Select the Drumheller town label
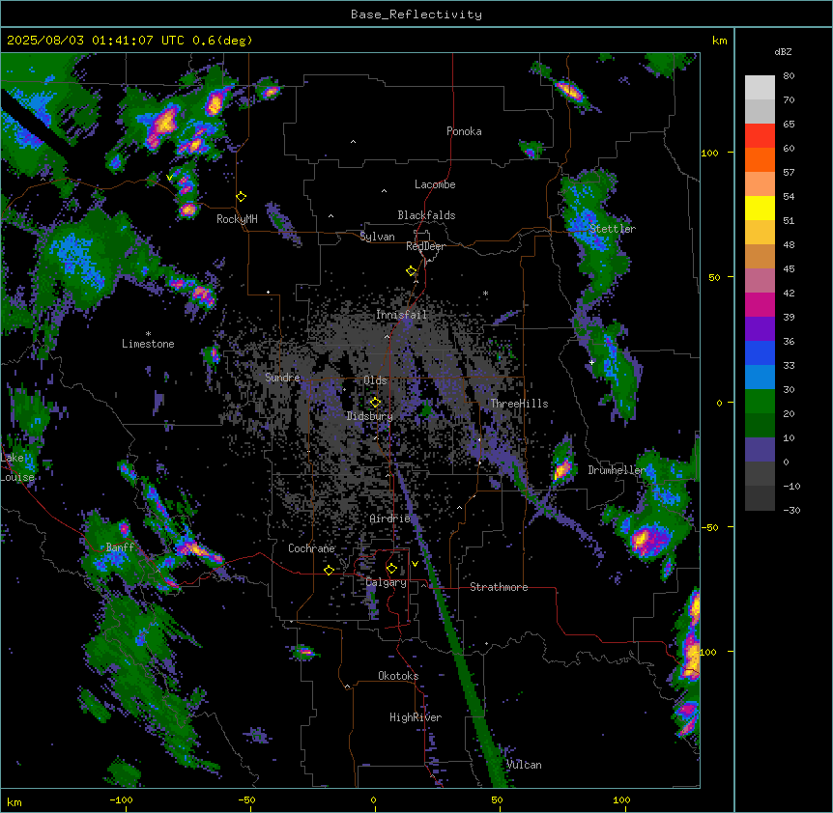833x813 pixels. 617,470
